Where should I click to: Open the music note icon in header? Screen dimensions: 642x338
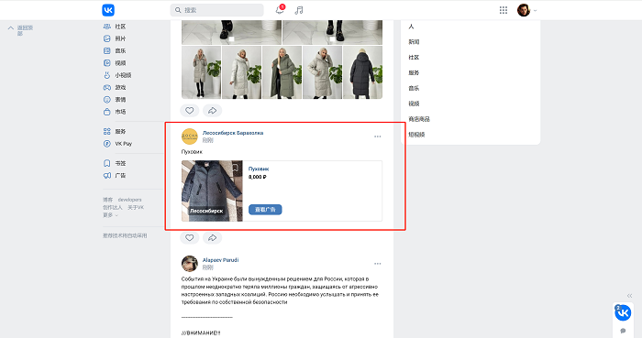pos(299,10)
